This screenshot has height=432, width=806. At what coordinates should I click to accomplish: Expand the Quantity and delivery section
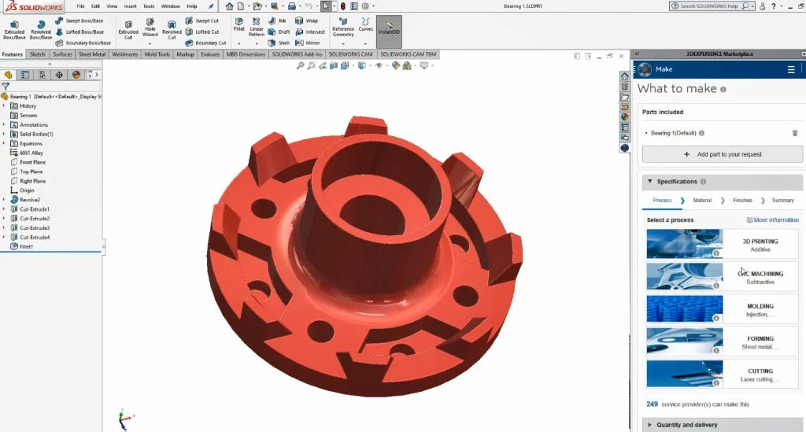(x=650, y=425)
